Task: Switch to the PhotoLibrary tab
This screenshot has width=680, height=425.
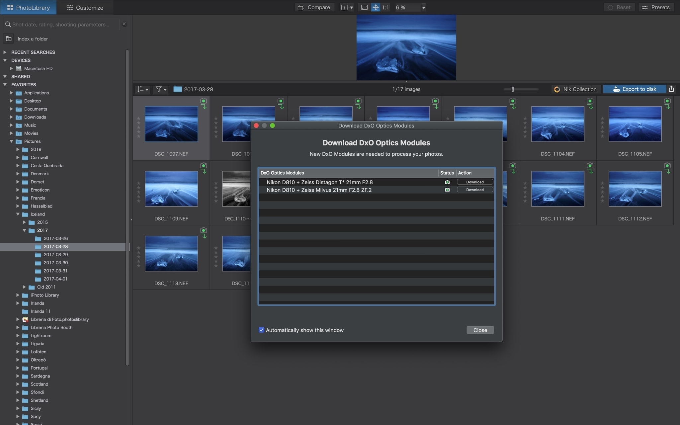Action: coord(28,7)
